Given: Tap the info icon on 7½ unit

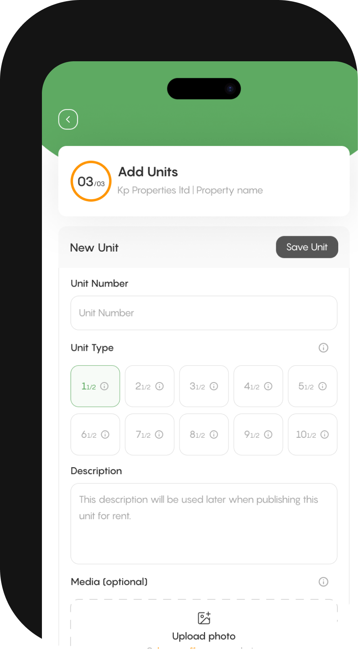Looking at the screenshot, I should pos(159,435).
